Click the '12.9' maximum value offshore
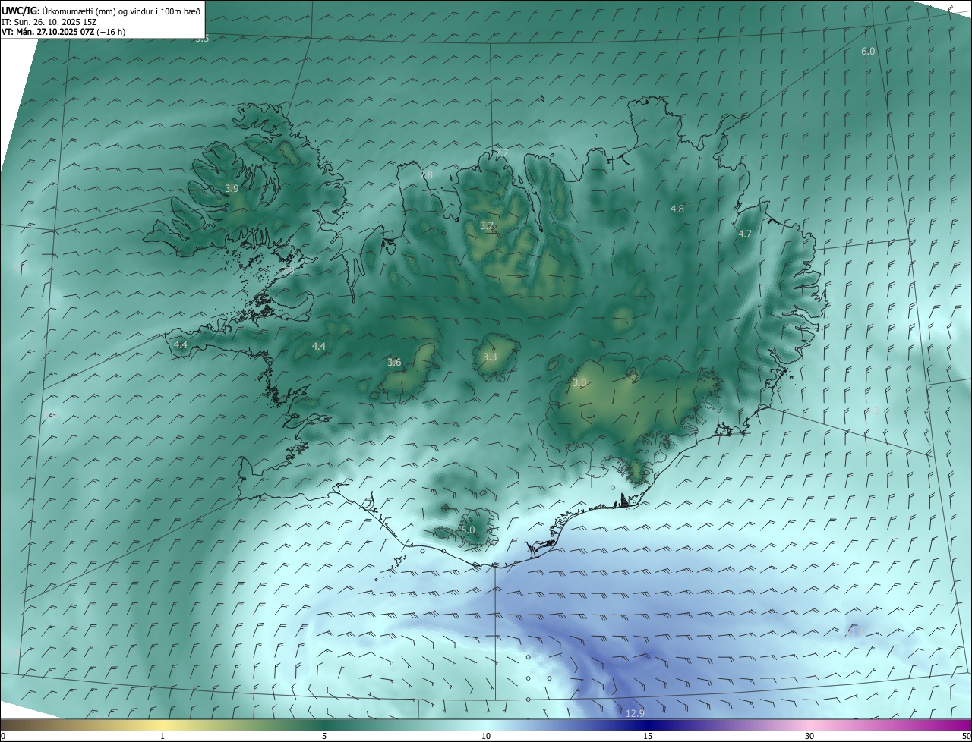972x742 pixels. pos(636,713)
